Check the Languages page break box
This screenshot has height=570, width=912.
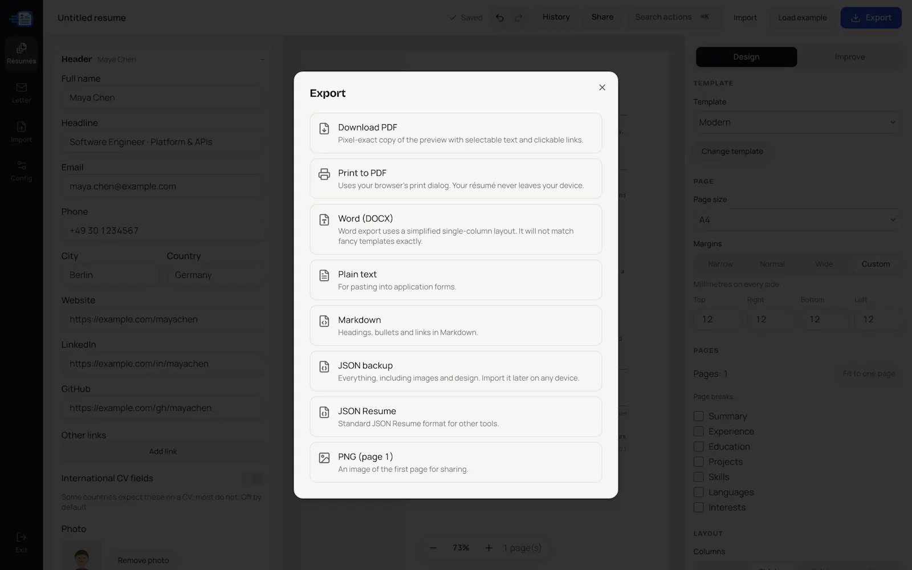click(698, 492)
